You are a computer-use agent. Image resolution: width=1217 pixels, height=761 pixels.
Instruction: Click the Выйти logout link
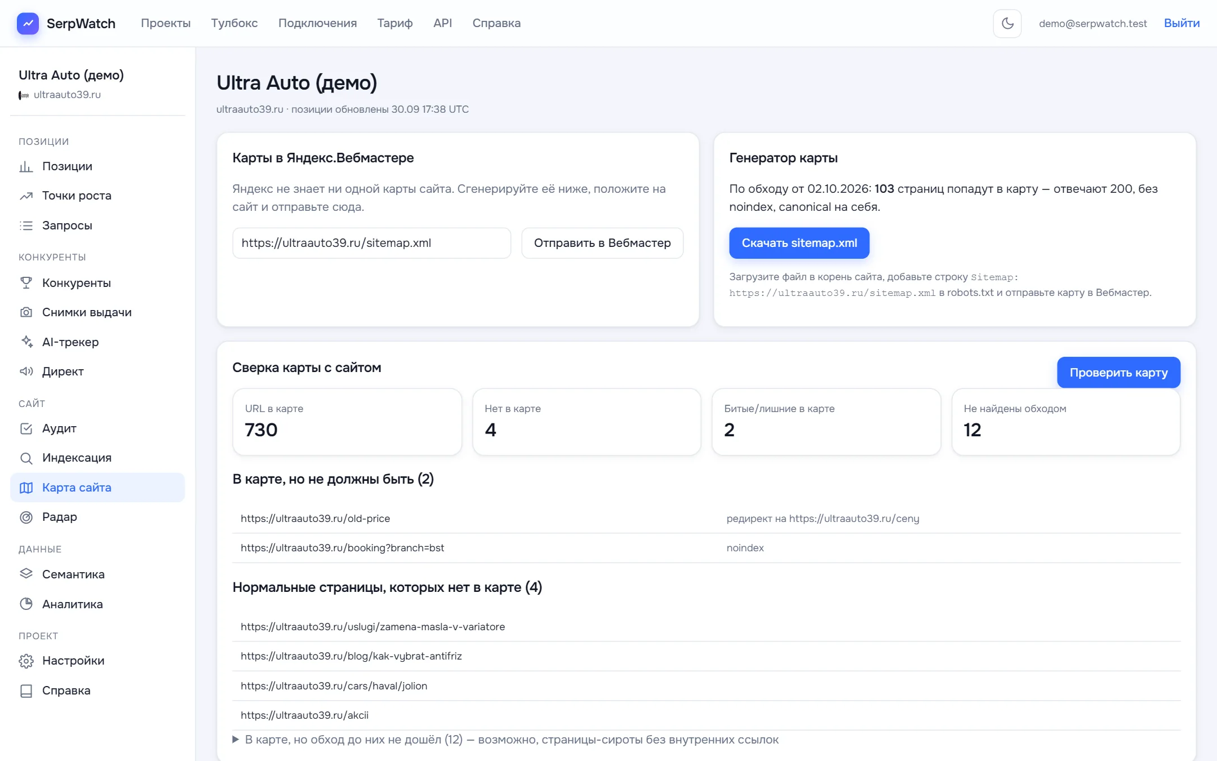pos(1182,23)
